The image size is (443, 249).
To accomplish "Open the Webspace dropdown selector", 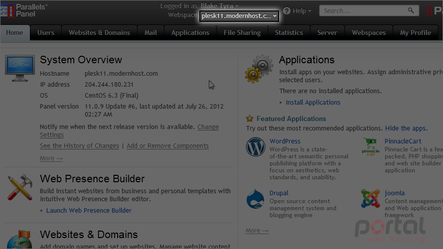I will [x=239, y=16].
